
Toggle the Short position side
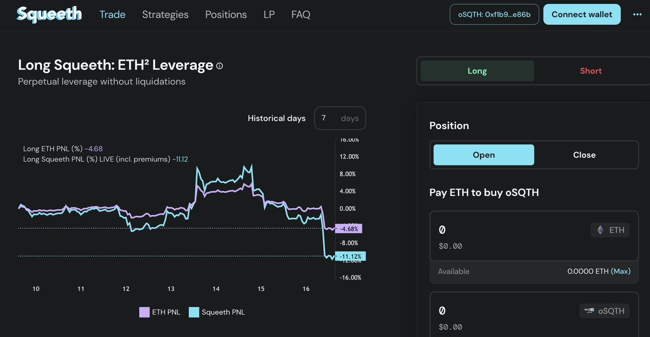[590, 71]
